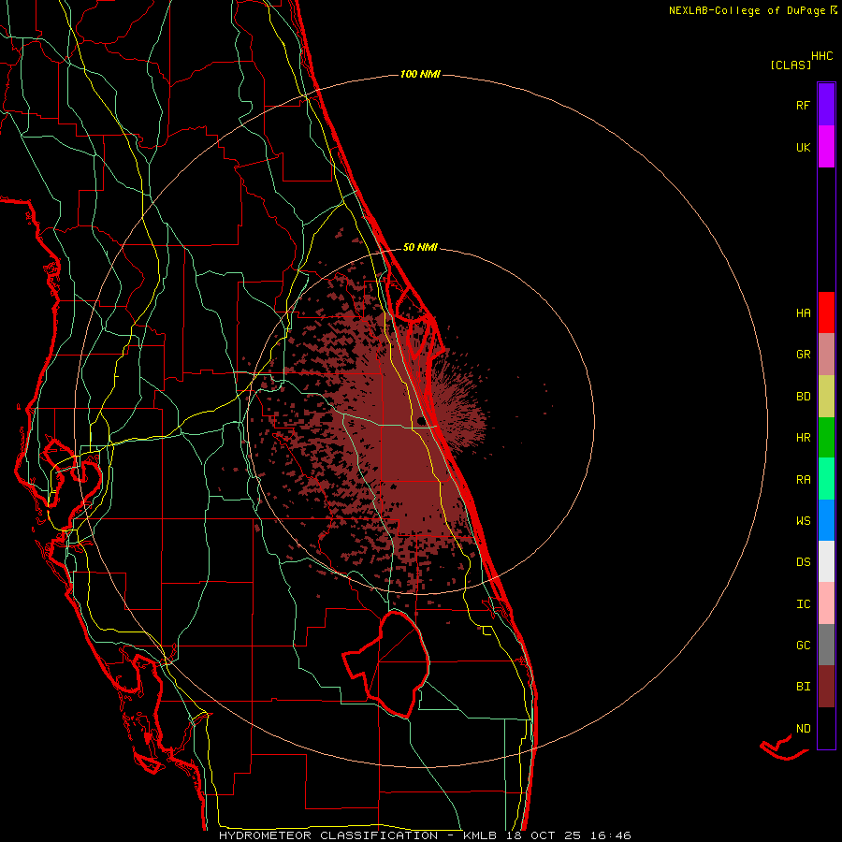Click the HA legend label
Screen dimensions: 842x842
coord(803,312)
